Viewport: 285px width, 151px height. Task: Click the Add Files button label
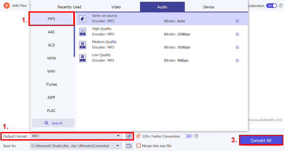click(x=20, y=6)
